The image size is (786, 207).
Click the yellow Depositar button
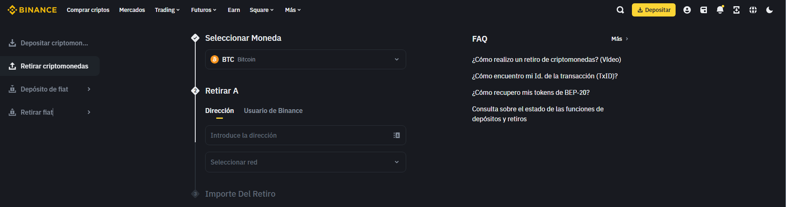click(x=653, y=10)
